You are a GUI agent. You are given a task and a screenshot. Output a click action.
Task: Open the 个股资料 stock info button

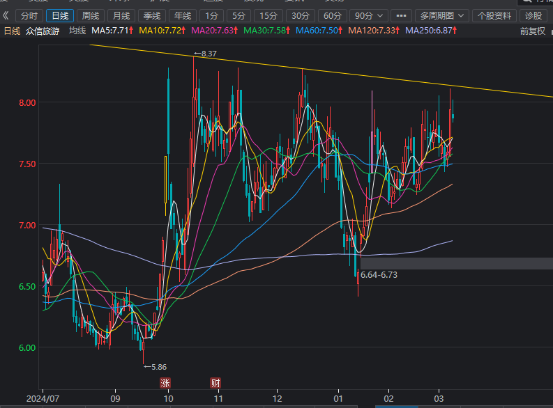pyautogui.click(x=494, y=15)
